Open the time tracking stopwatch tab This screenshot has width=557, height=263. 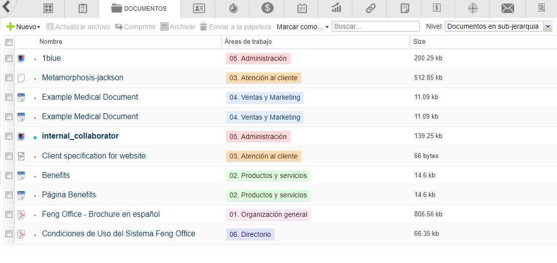pyautogui.click(x=233, y=8)
